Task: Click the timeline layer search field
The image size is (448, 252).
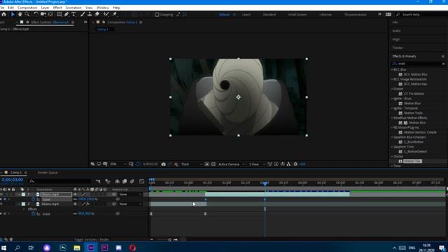Action: point(60,181)
